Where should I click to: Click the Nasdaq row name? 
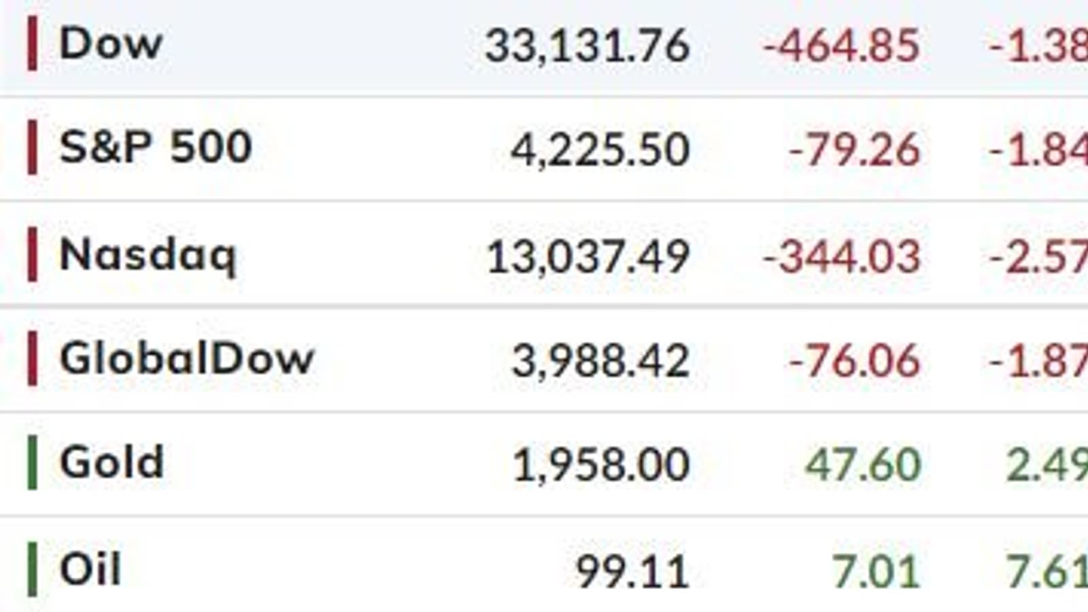[148, 256]
